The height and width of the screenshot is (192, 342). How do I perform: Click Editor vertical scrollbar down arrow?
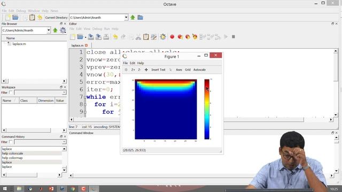point(336,115)
